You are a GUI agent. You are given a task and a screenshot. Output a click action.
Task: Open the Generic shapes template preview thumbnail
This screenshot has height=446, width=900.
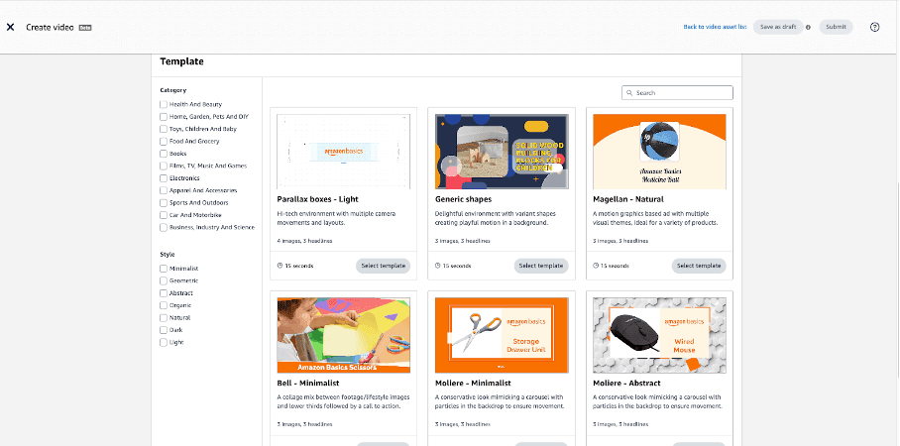pos(502,151)
